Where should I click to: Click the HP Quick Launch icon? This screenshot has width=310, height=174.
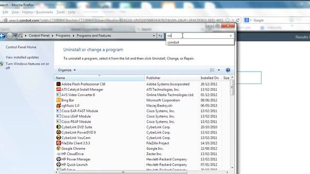pyautogui.click(x=58, y=164)
